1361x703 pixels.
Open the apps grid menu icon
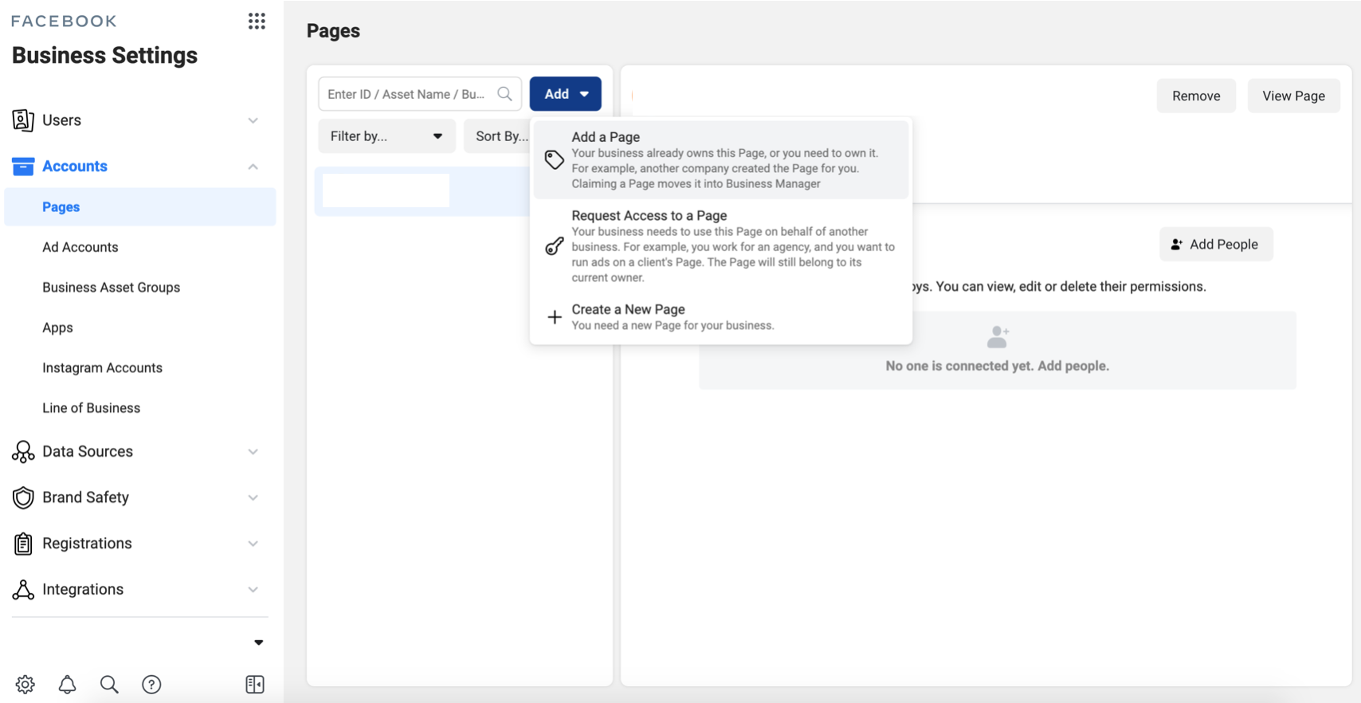(x=257, y=22)
